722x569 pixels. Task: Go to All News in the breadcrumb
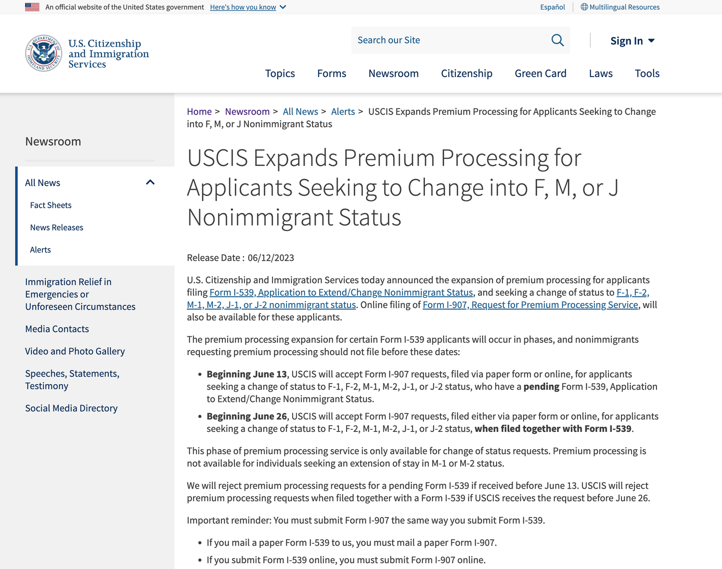tap(300, 112)
